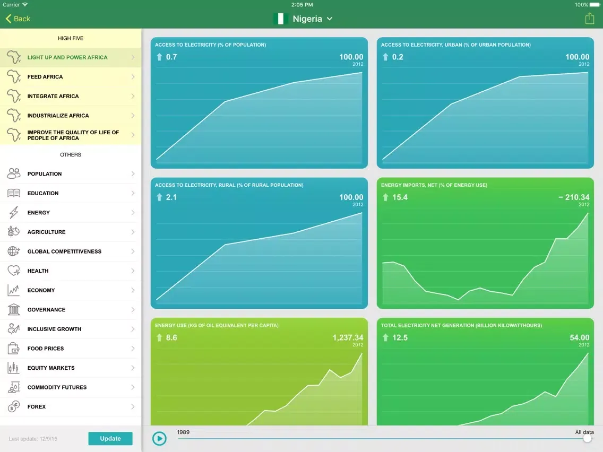
Task: Click the line chart Economy icon
Action: (14, 290)
